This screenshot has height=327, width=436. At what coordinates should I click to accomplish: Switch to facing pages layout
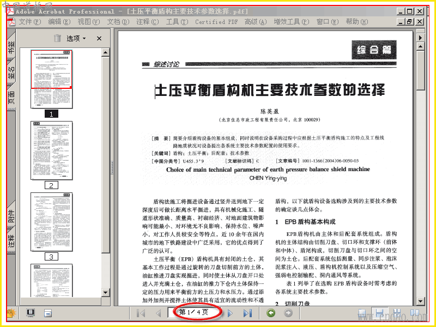[415, 313]
